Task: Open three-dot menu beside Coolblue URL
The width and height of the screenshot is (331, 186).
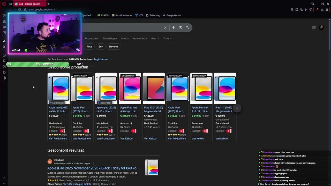Action: tap(93, 164)
